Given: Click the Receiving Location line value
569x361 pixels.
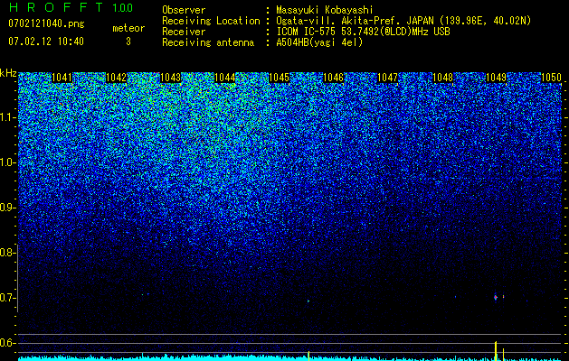Looking at the screenshot, I should [x=403, y=21].
